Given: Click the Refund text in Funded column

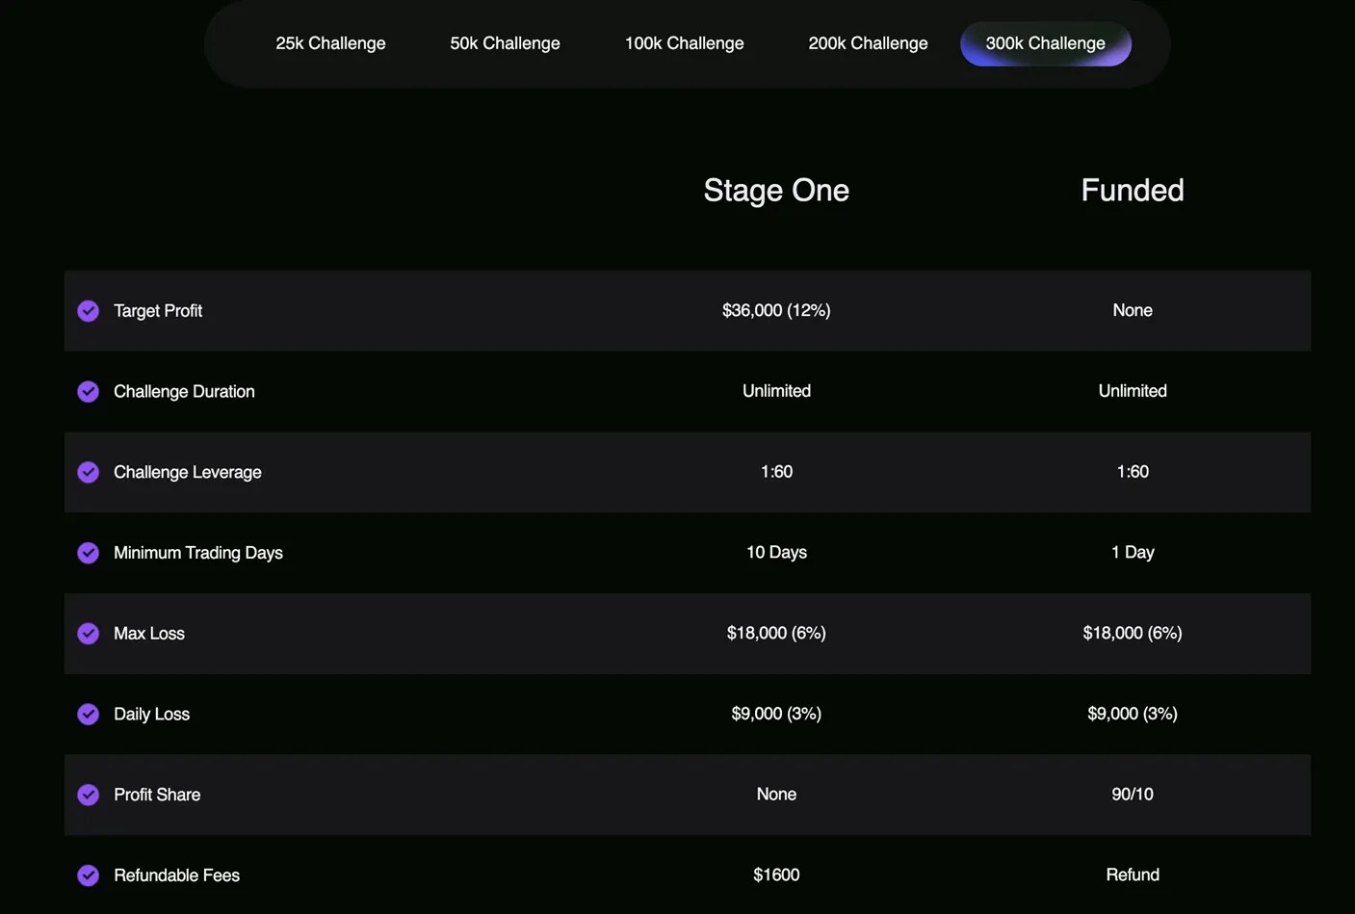Looking at the screenshot, I should 1132,875.
